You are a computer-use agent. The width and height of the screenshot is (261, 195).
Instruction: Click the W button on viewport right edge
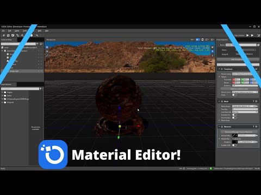click(213, 47)
